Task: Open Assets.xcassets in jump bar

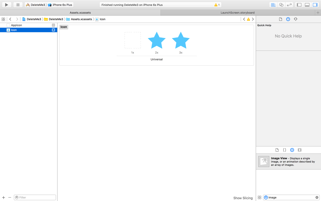Action: 79,19
